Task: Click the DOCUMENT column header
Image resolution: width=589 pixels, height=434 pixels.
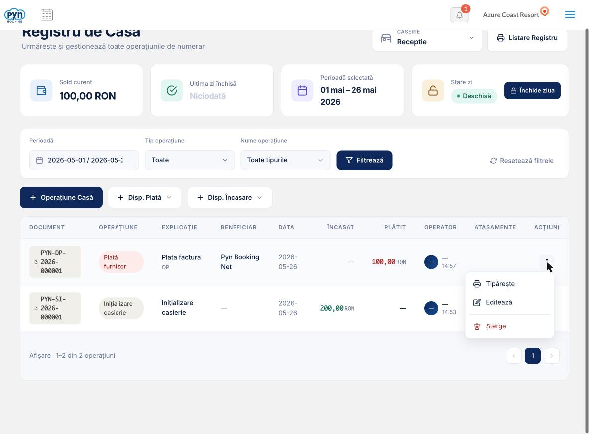Action: tap(47, 227)
